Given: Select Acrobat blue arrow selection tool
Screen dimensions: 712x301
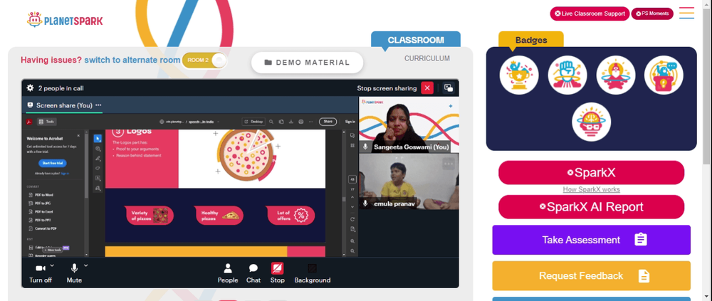Looking at the screenshot, I should 98,139.
